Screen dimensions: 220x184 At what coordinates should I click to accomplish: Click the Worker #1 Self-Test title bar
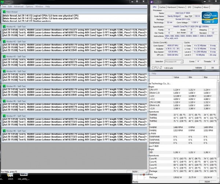(x=74, y=26)
